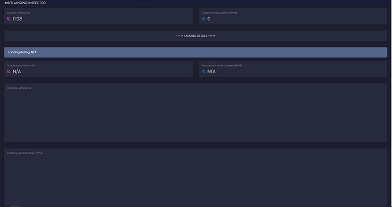Click the current vertical speed value 0
The height and width of the screenshot is (207, 392).
click(208, 19)
